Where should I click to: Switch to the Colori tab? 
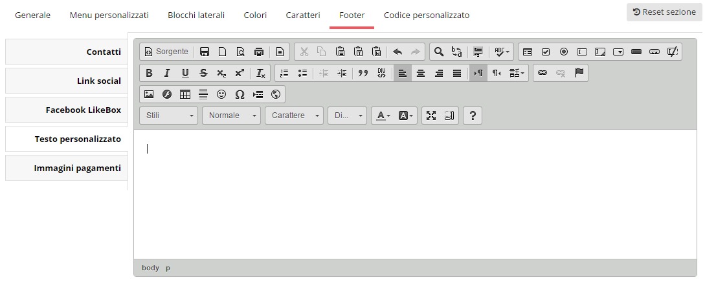(x=255, y=15)
